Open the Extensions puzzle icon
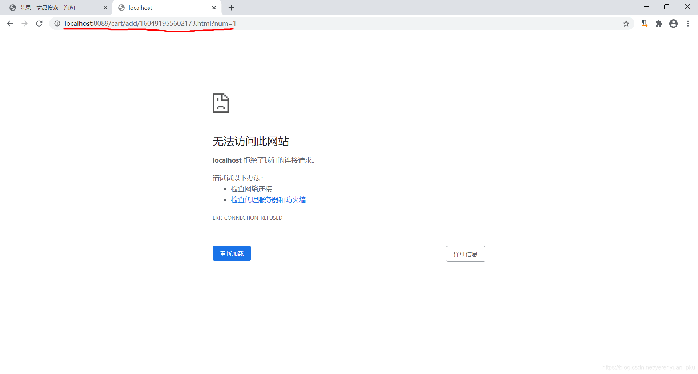The width and height of the screenshot is (698, 374). point(659,24)
